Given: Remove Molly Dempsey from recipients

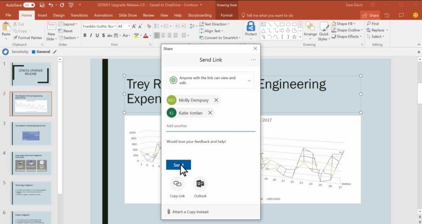Looking at the screenshot, I should [216, 100].
